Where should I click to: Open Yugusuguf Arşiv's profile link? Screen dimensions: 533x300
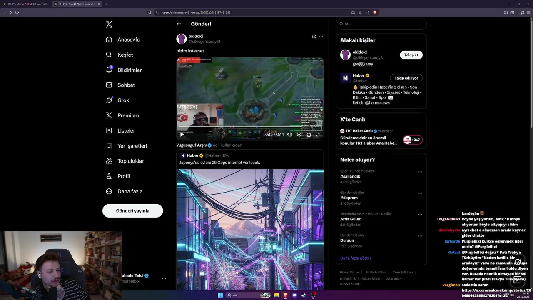coord(194,145)
